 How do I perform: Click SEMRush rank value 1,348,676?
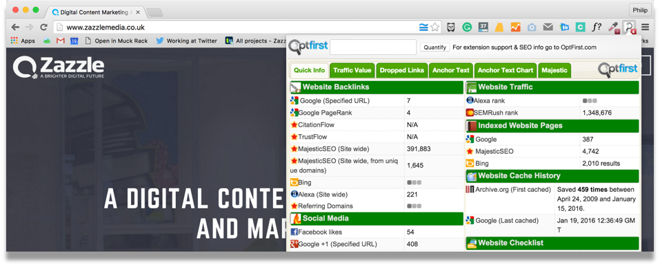point(597,113)
